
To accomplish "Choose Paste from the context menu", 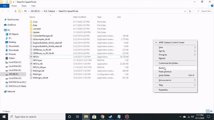I will pyautogui.click(x=175, y=68).
